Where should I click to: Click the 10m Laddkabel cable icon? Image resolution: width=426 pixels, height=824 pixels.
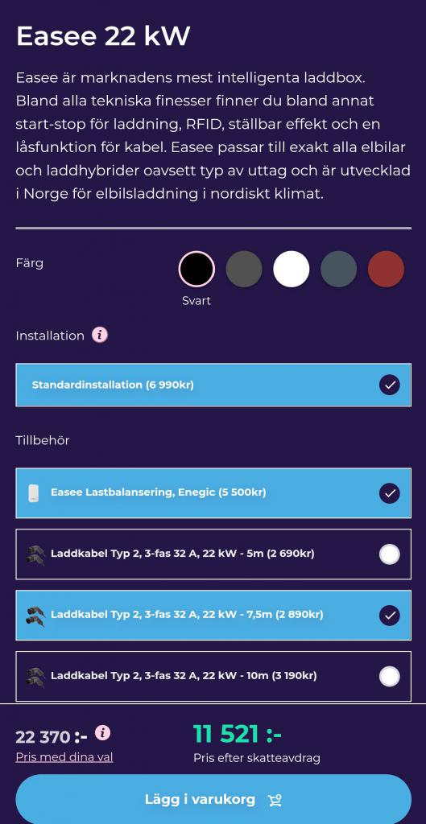tap(35, 676)
